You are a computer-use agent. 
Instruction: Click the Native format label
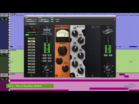57,21
